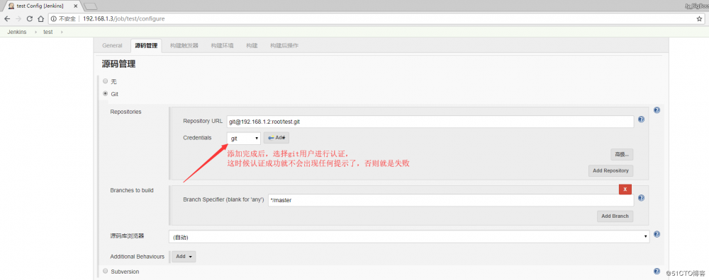Switch to the General tab
This screenshot has height=280, width=709.
(x=112, y=45)
